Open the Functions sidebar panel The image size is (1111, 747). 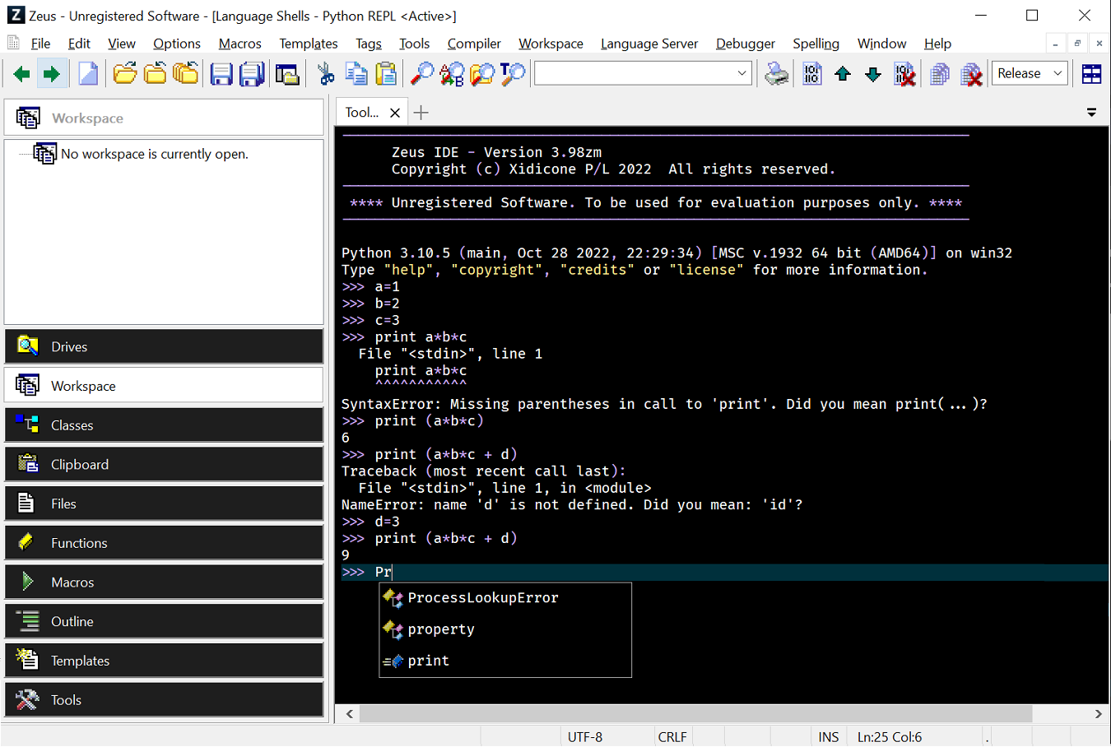tap(164, 543)
